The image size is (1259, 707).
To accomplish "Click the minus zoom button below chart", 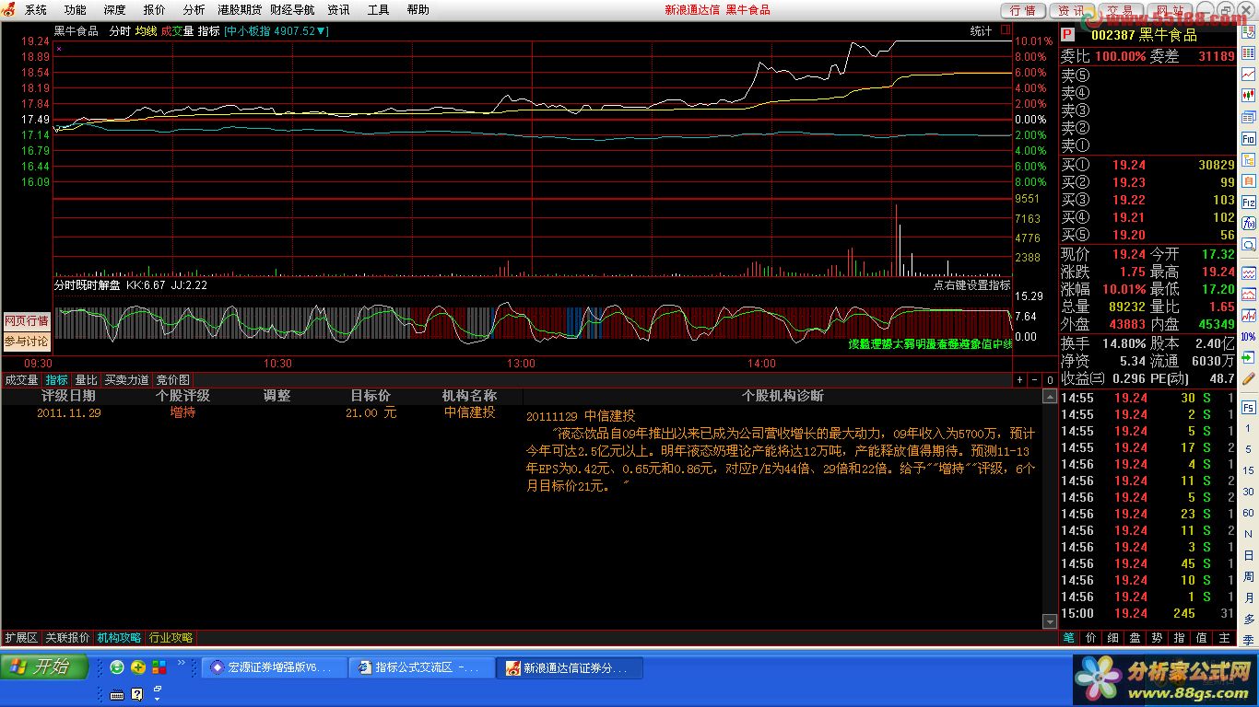I will pos(1035,379).
